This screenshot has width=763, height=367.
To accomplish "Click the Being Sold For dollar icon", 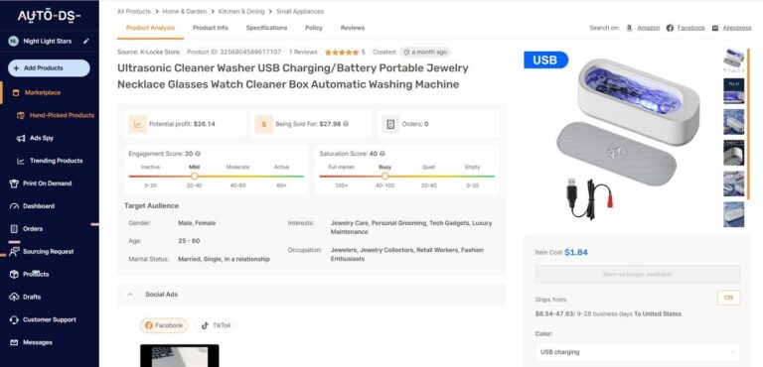I will [263, 124].
